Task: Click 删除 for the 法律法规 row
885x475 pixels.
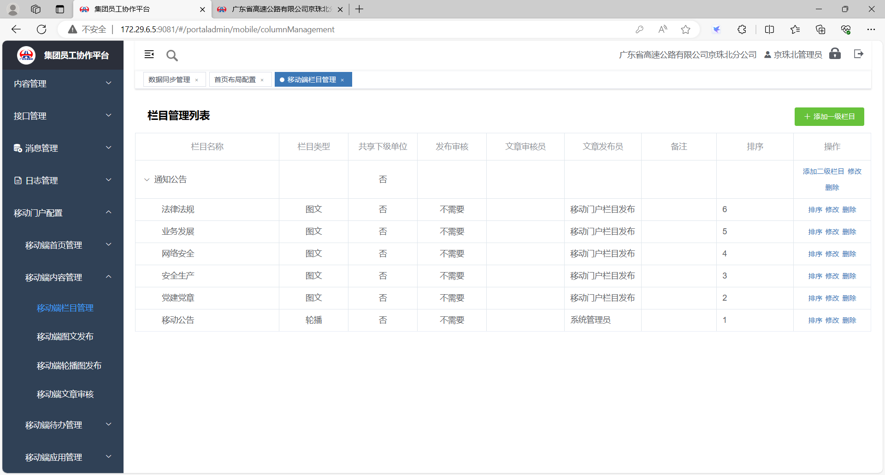Action: [x=849, y=210]
